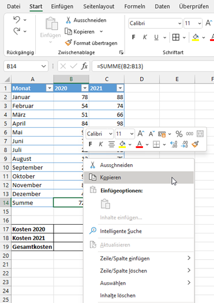This screenshot has width=214, height=303.
Task: Open the Undo history dropdown arrow
Action: pos(25,20)
